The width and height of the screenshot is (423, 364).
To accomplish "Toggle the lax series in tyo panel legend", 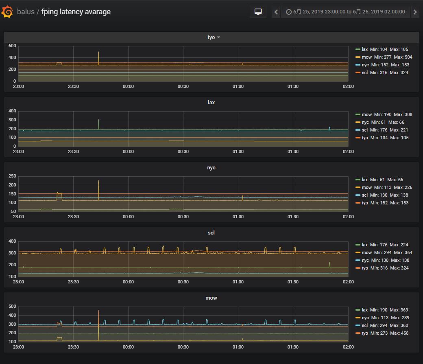I will (364, 49).
